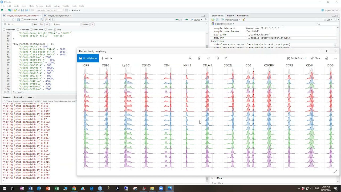Uncheck the Wrap checkbox
Screen dimensions: 341x192
[x=55, y=30]
